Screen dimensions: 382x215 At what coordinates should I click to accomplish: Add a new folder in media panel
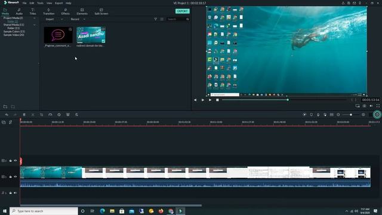(x=5, y=107)
